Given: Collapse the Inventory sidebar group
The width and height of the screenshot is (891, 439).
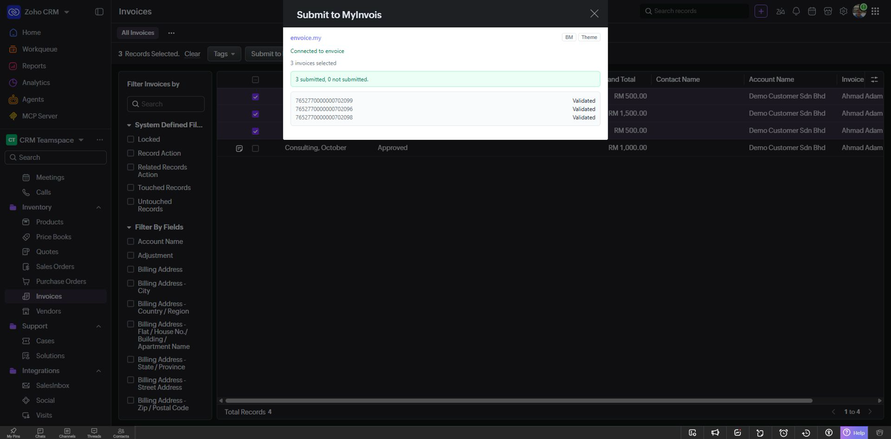Looking at the screenshot, I should tap(99, 208).
